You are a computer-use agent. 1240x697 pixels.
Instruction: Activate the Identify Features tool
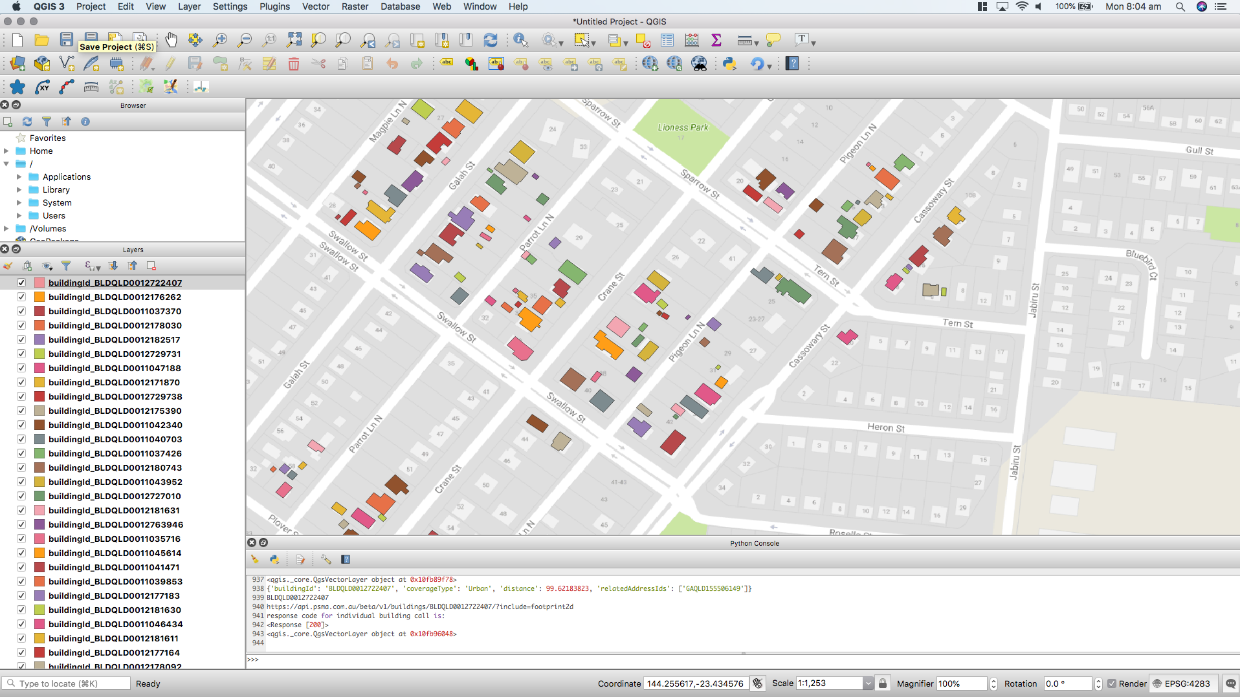coord(520,40)
